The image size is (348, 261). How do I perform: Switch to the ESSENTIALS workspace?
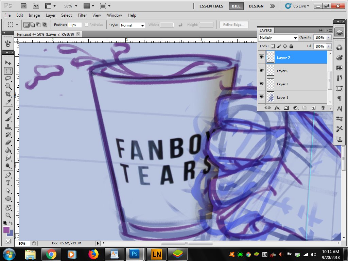click(x=211, y=6)
